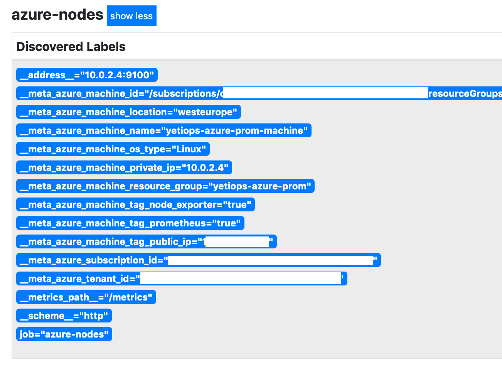Click the resource_group yetiops-azure-prom label
Screen dimensions: 502x368
pyautogui.click(x=165, y=186)
